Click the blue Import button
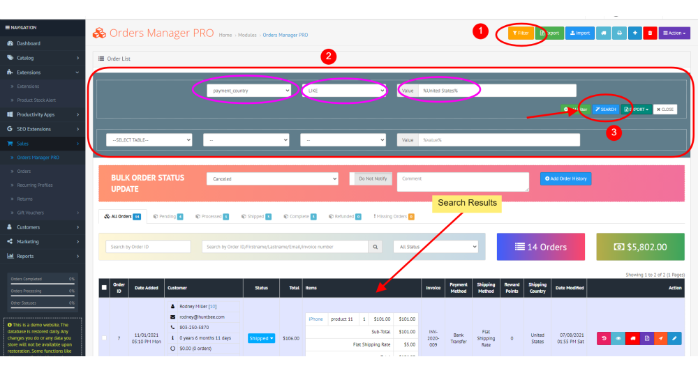The width and height of the screenshot is (698, 373). [x=580, y=33]
